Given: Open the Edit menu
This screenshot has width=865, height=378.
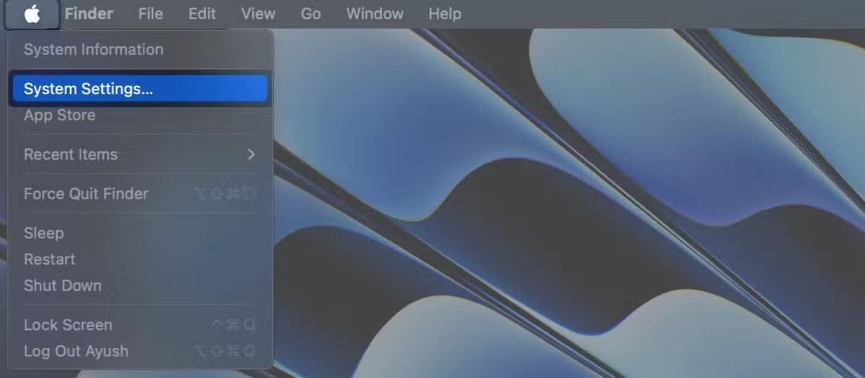Looking at the screenshot, I should pos(201,13).
